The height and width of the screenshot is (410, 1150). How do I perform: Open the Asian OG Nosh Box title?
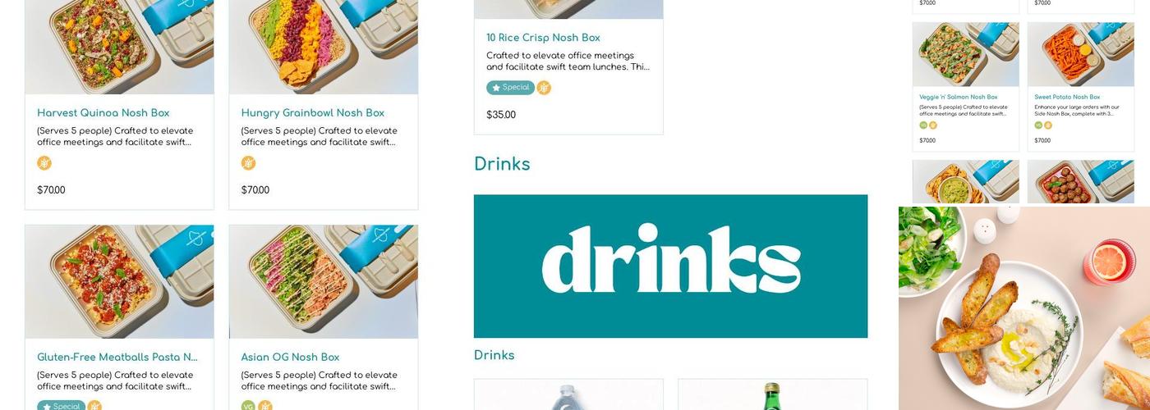tap(290, 358)
